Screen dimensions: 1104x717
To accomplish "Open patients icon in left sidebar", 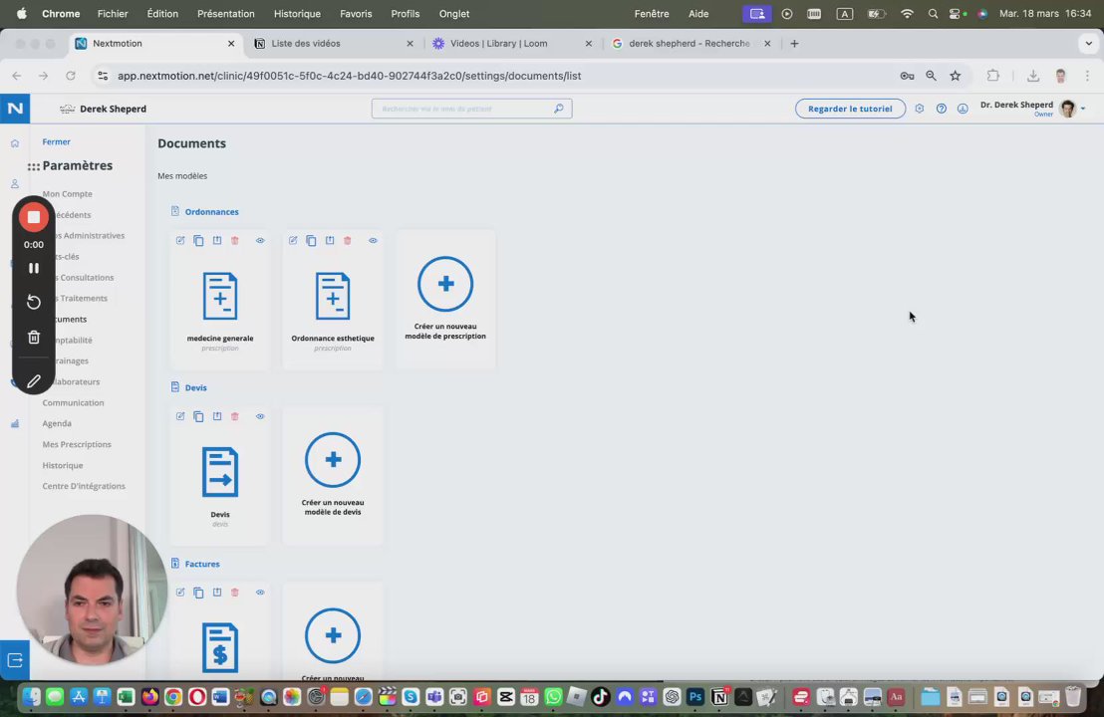I will tap(15, 184).
